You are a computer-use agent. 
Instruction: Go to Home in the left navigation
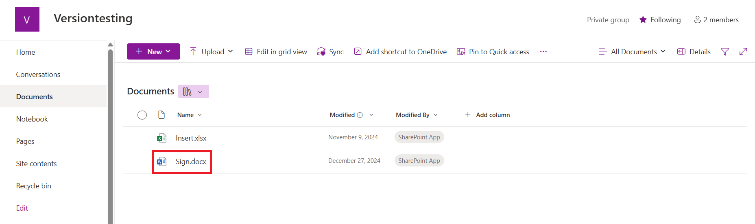26,52
